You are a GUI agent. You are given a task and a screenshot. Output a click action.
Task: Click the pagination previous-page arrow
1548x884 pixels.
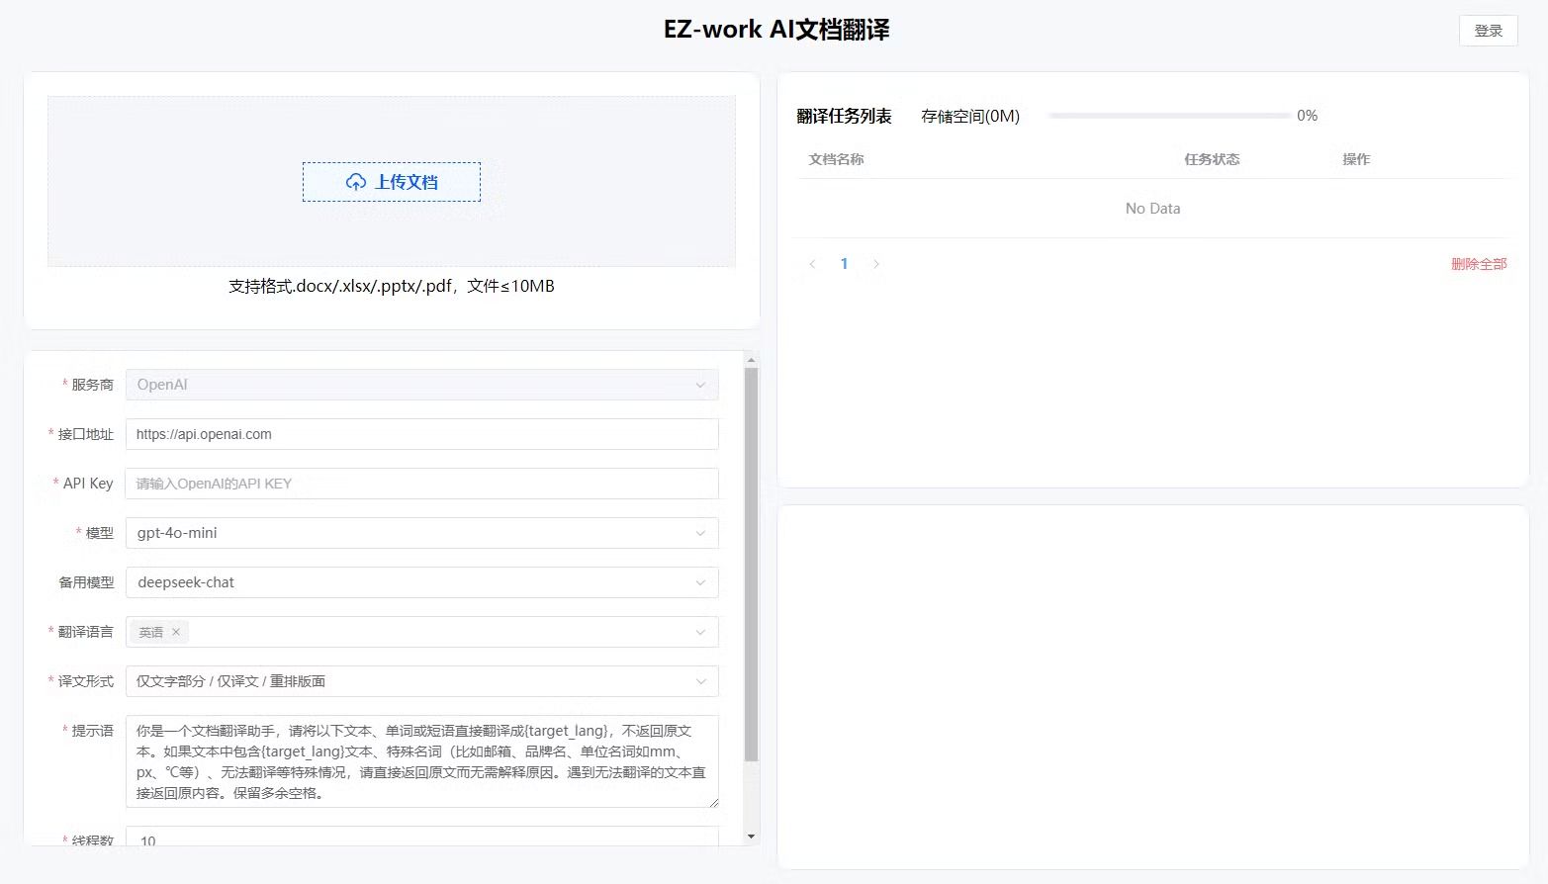click(x=812, y=263)
